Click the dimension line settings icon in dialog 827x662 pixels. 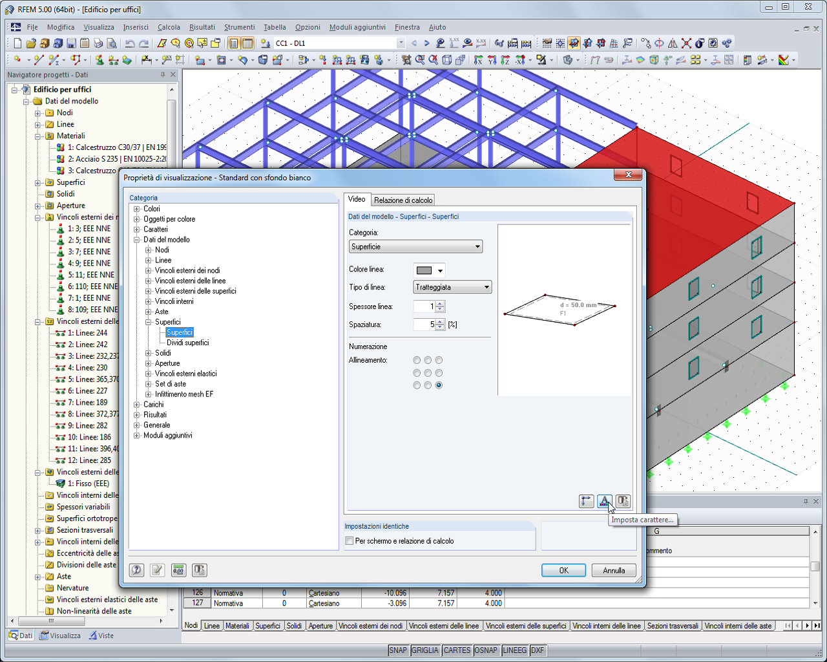pyautogui.click(x=587, y=501)
